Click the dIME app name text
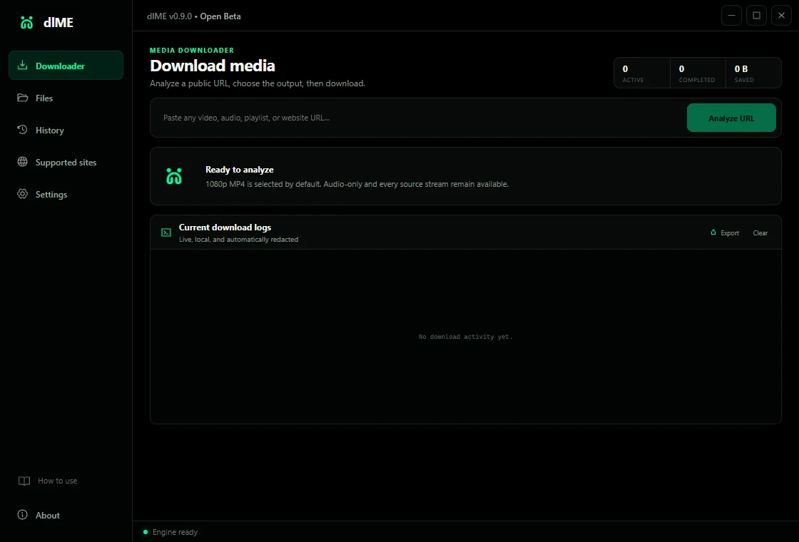The width and height of the screenshot is (799, 542). (58, 22)
